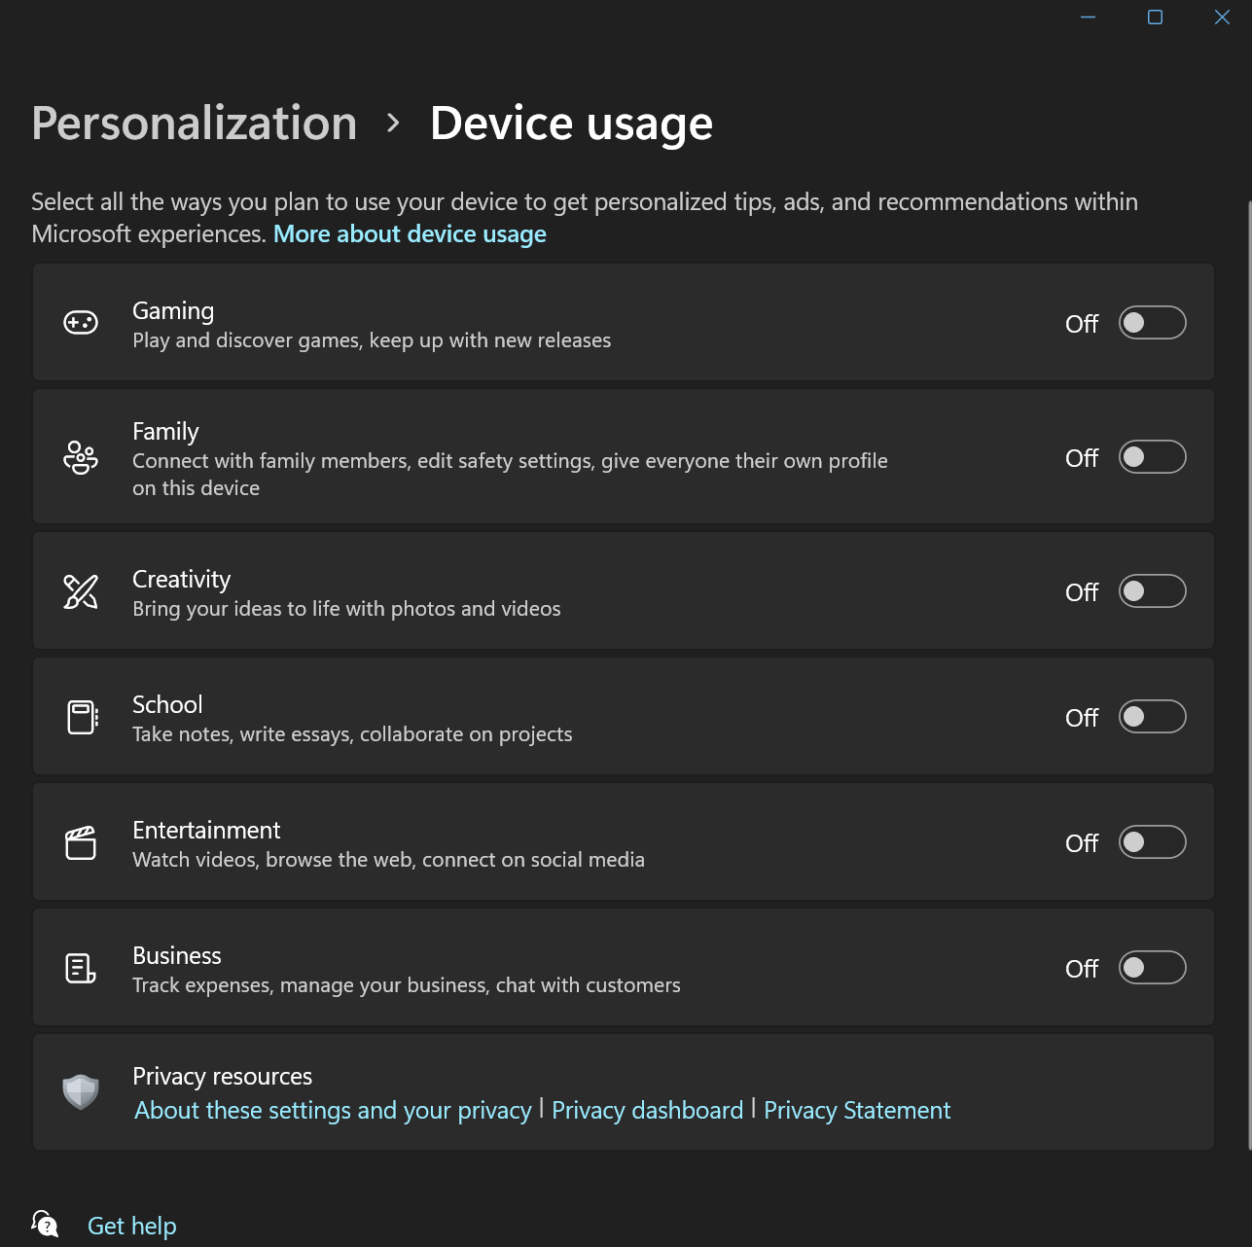
Task: Click the Get help chat icon
Action: click(x=45, y=1224)
